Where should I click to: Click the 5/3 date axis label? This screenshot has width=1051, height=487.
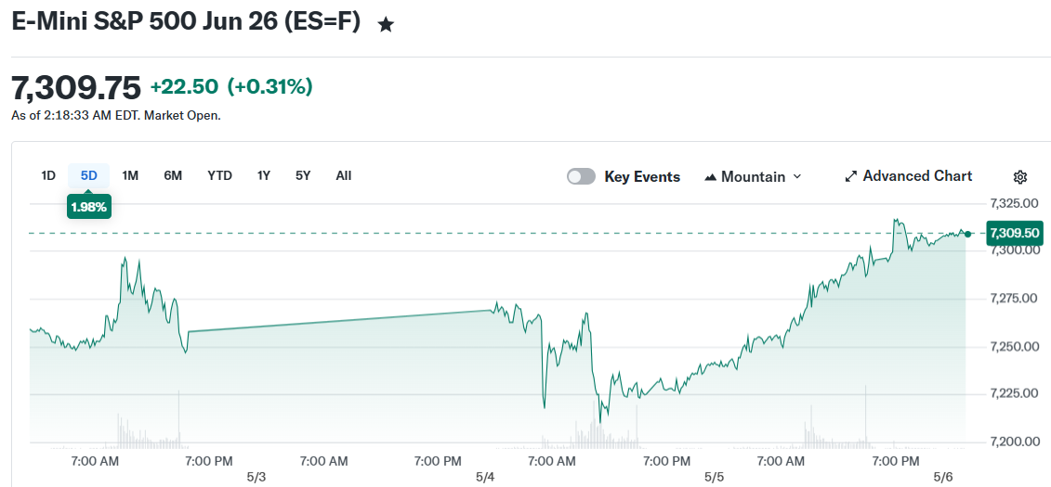pos(256,478)
